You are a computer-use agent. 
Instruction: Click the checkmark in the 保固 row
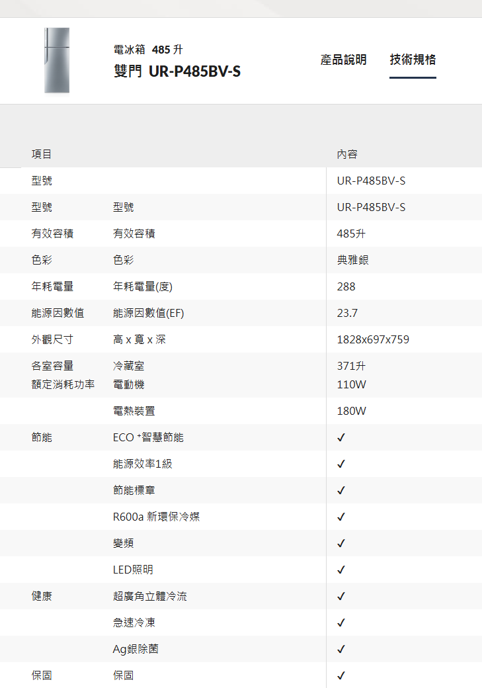coord(341,675)
